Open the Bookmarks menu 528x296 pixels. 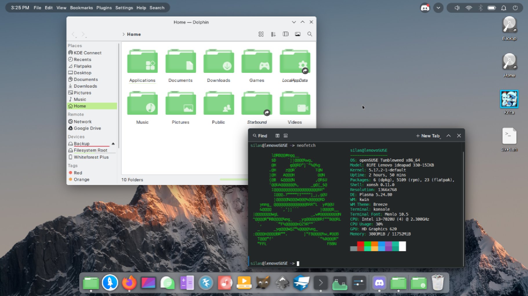coord(81,8)
